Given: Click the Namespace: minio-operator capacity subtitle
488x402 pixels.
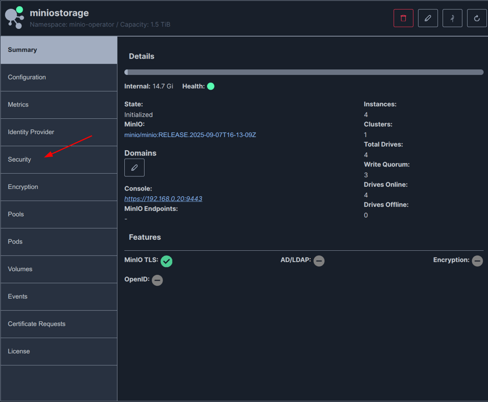Looking at the screenshot, I should [x=100, y=25].
